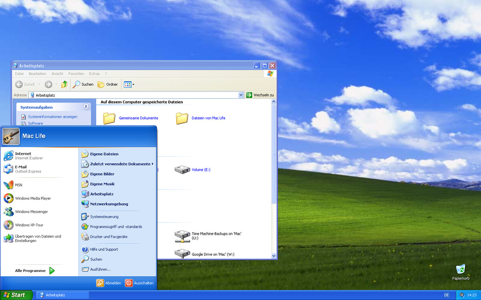
Task: Click the Aufwärts folder arrow icon
Action: pos(65,84)
